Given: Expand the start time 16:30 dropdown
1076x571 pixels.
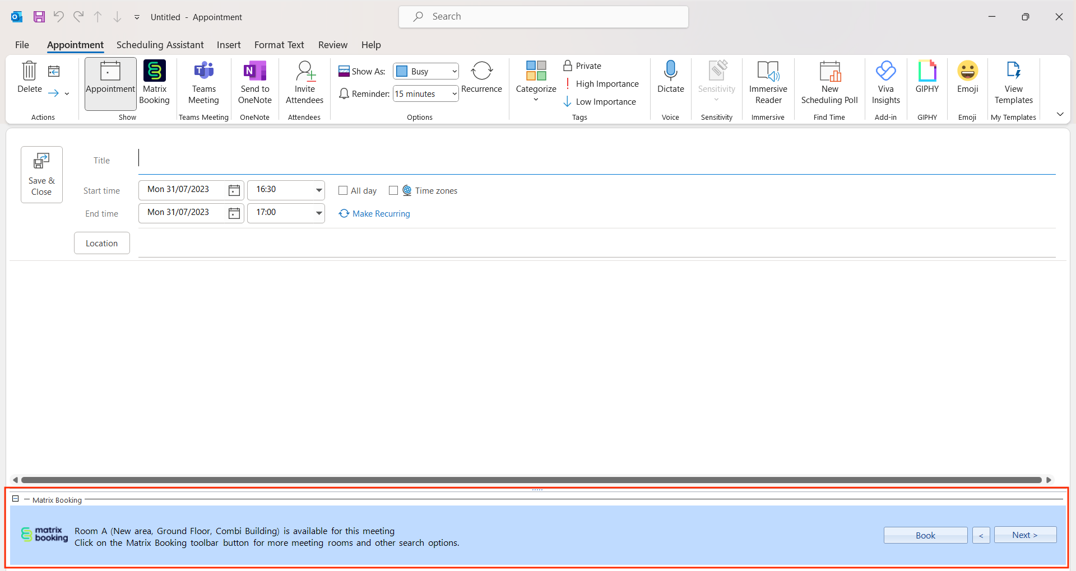Looking at the screenshot, I should click(x=318, y=190).
